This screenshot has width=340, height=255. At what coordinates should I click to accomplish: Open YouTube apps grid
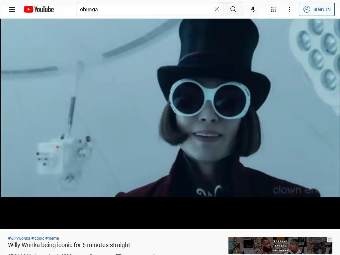click(274, 9)
